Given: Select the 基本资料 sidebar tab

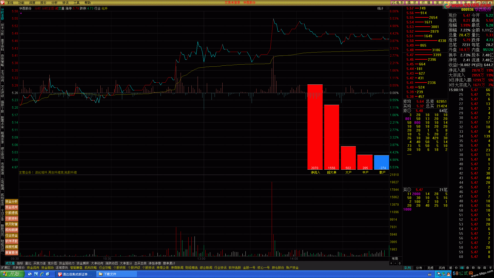Looking at the screenshot, I should click(2, 45).
